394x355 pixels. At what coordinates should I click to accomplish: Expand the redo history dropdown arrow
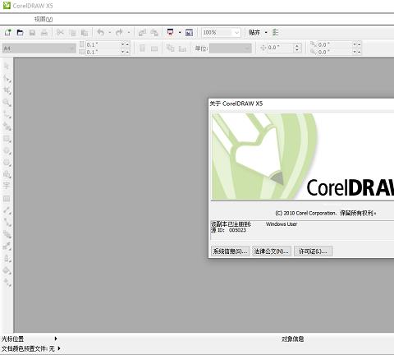click(x=128, y=33)
